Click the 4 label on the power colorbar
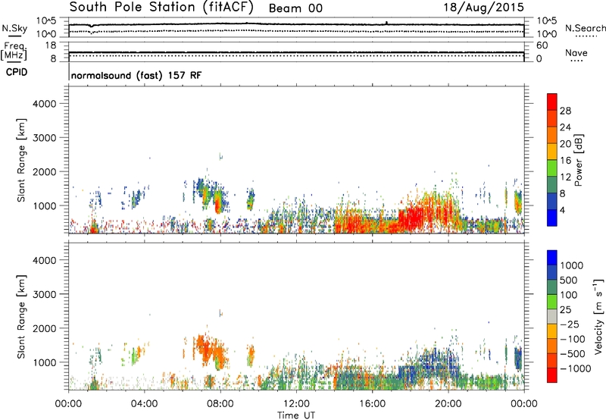Viewport: 606px width, 420px height. (x=563, y=211)
